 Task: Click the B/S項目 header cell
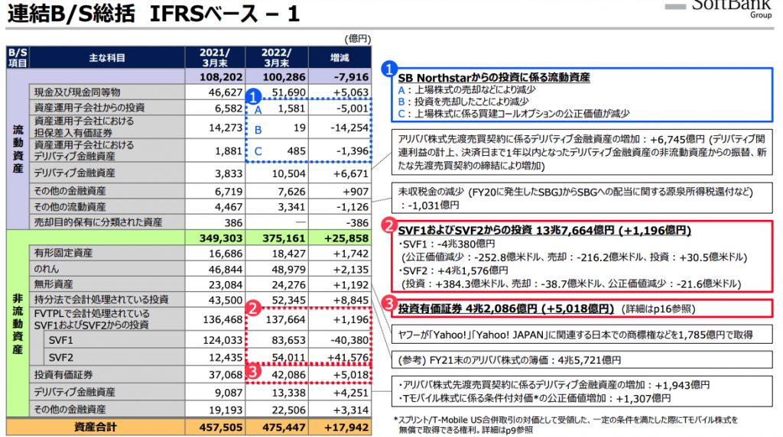pos(18,58)
